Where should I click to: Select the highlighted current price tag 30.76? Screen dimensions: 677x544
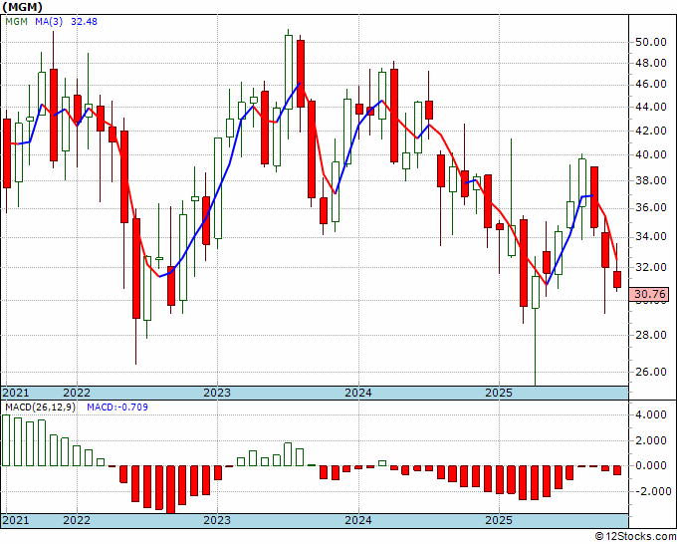point(650,294)
